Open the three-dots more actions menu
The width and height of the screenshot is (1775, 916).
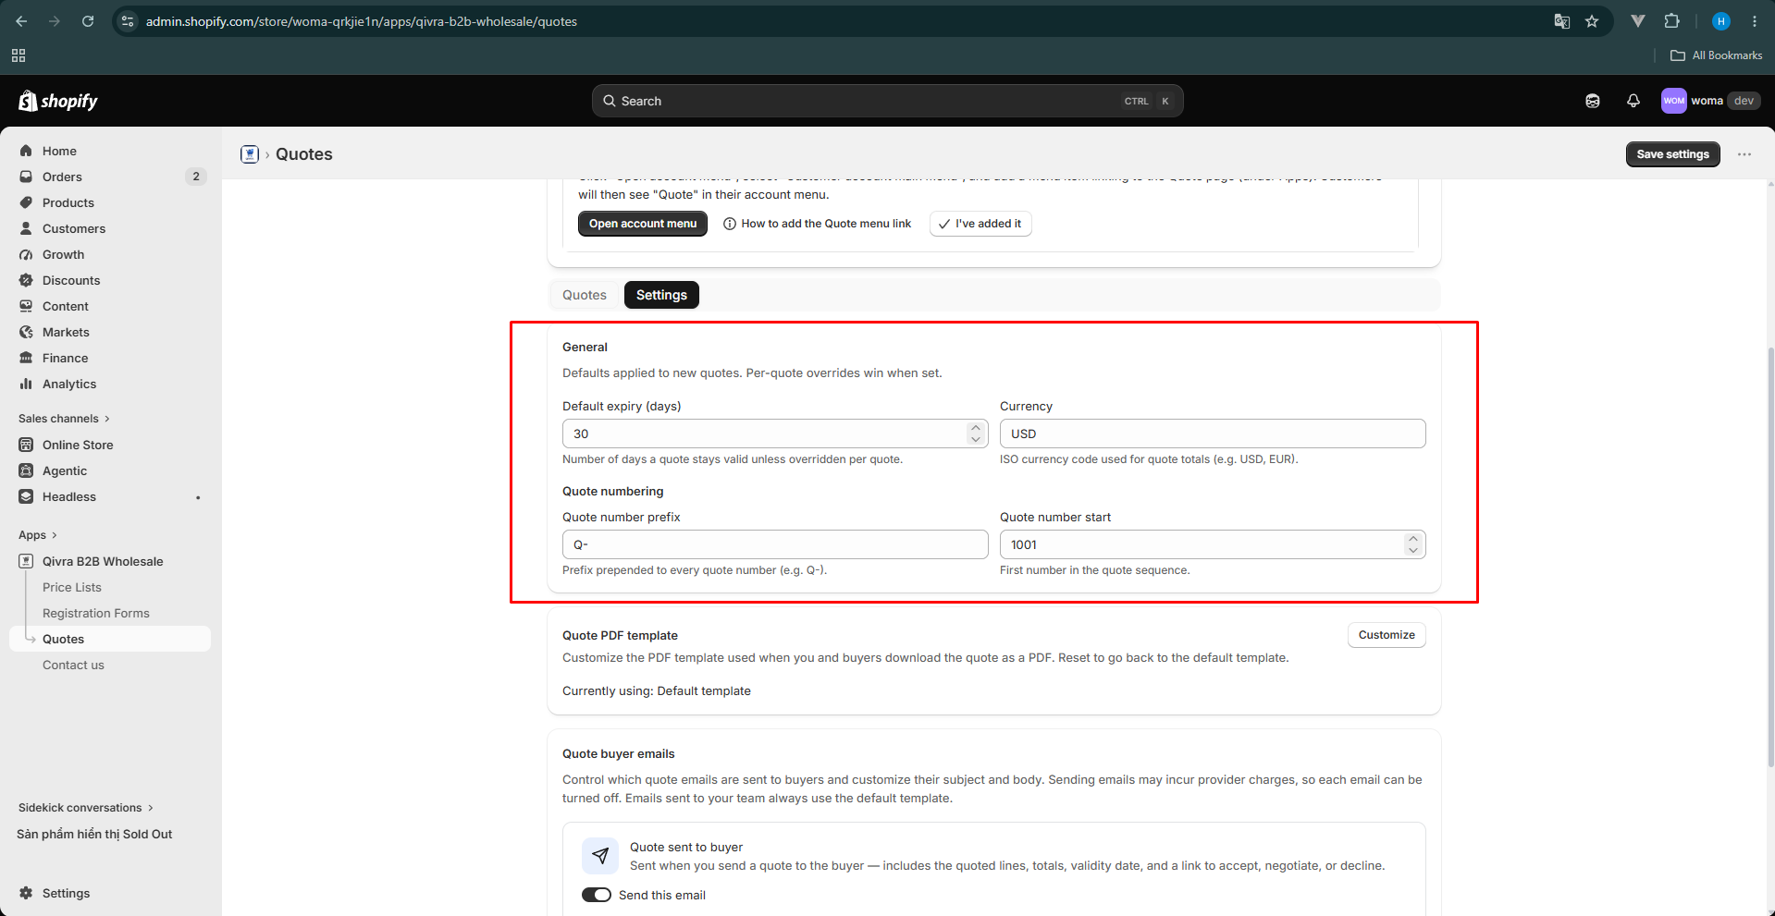coord(1744,154)
